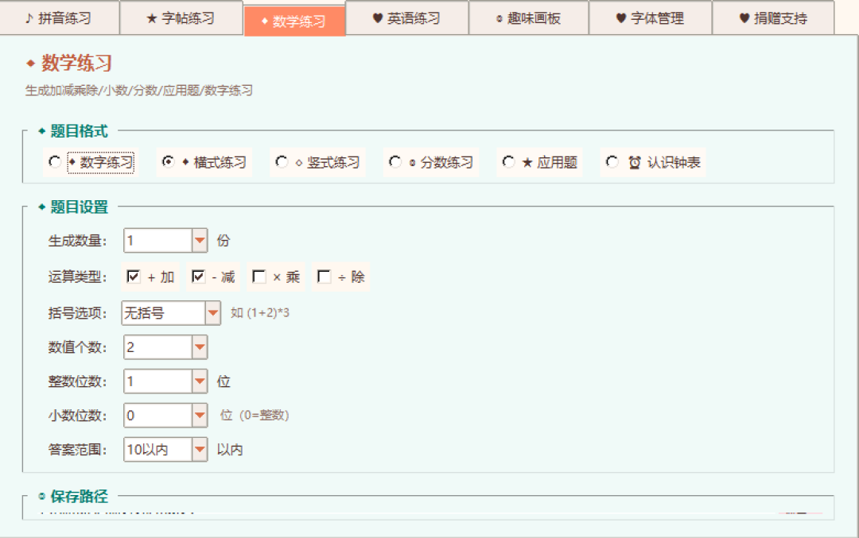Open the 数值个数 dropdown arrow
The width and height of the screenshot is (859, 538).
click(x=200, y=347)
